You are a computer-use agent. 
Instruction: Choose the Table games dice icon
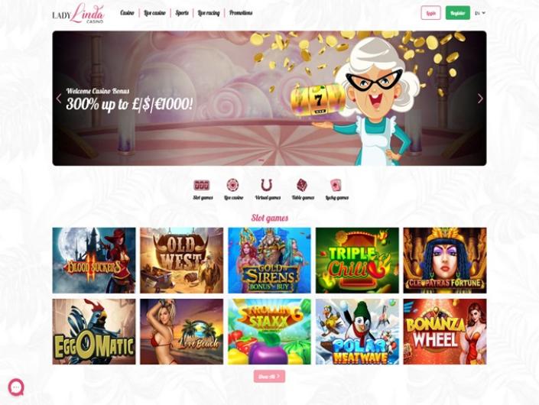tap(302, 185)
